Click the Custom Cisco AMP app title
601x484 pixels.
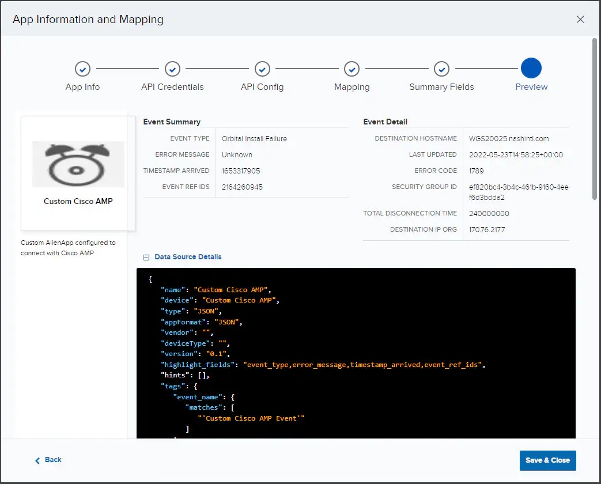tap(78, 201)
